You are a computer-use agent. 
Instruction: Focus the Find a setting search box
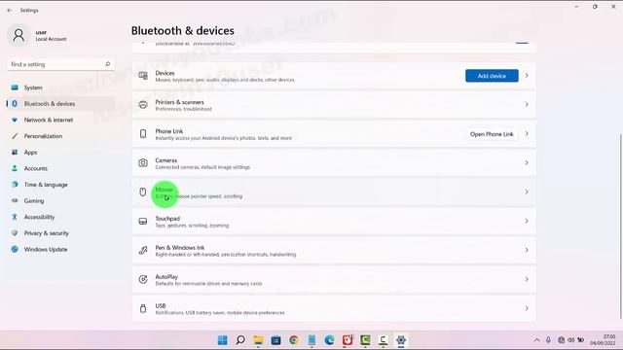pos(60,64)
